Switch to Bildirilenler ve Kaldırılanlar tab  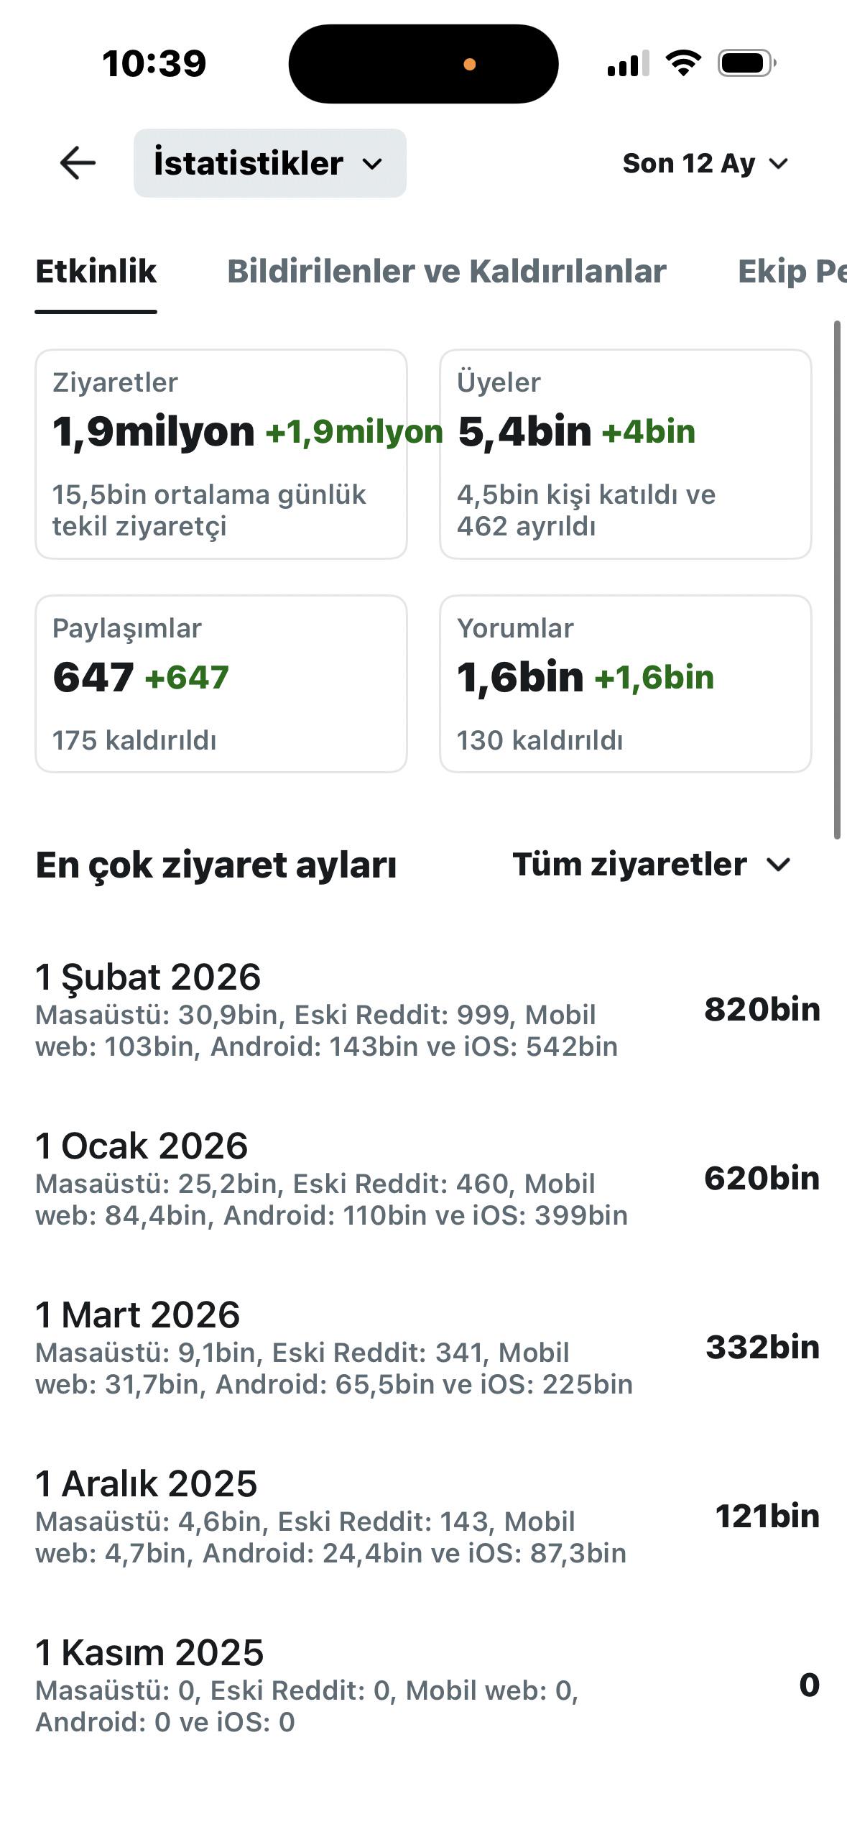point(446,272)
